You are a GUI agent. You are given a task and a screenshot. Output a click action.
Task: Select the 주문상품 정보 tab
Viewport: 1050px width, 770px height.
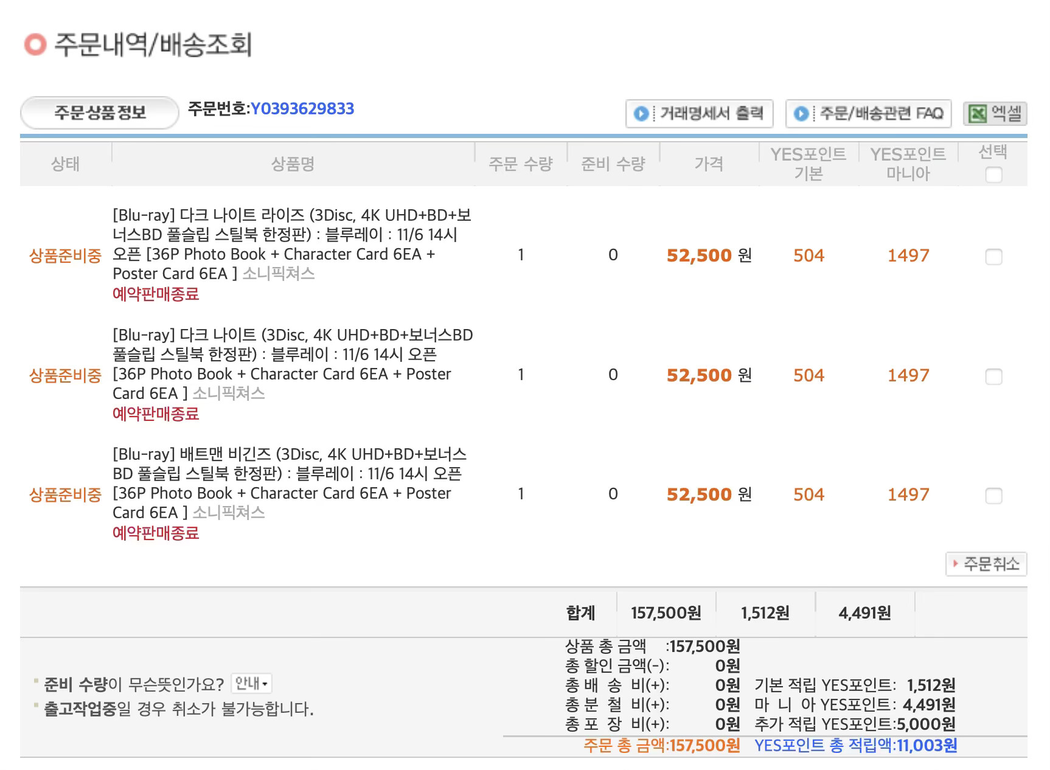(100, 113)
